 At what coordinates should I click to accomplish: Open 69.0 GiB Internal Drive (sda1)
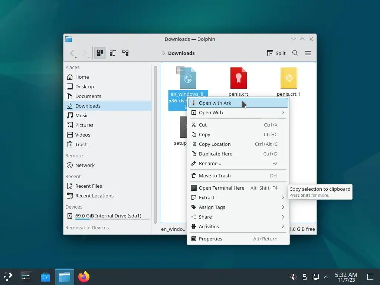(108, 216)
